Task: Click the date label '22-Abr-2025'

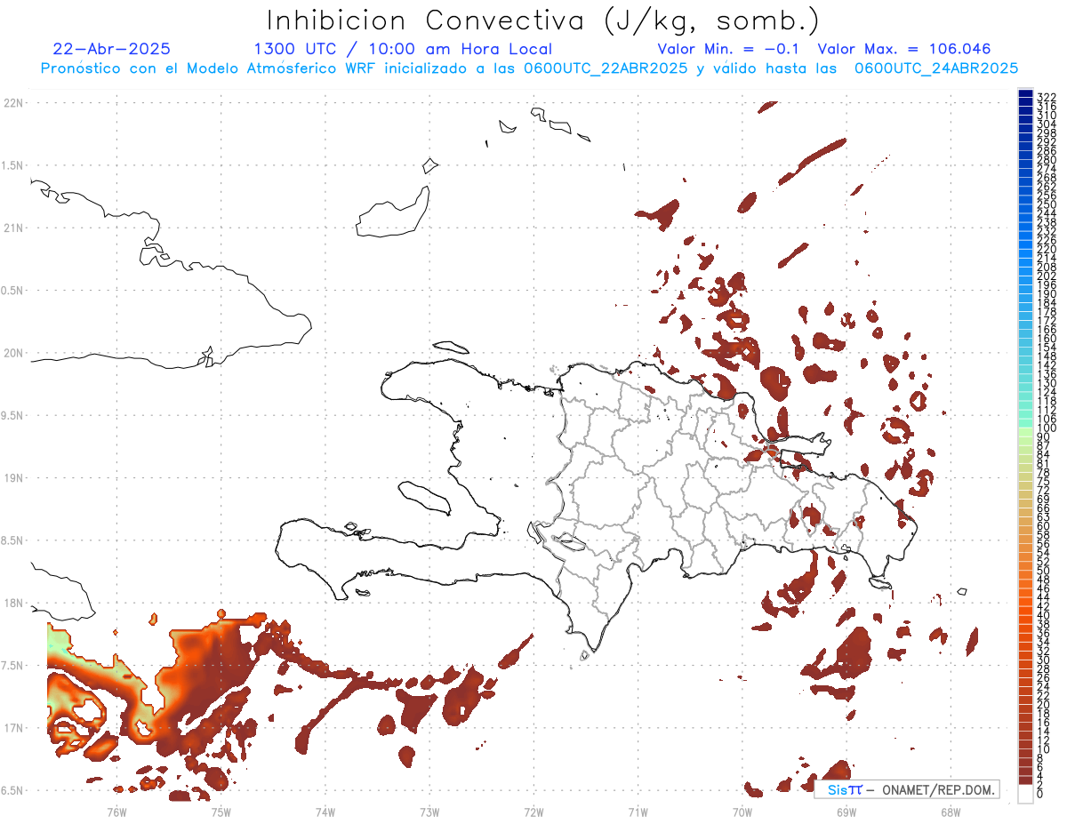Action: click(111, 49)
